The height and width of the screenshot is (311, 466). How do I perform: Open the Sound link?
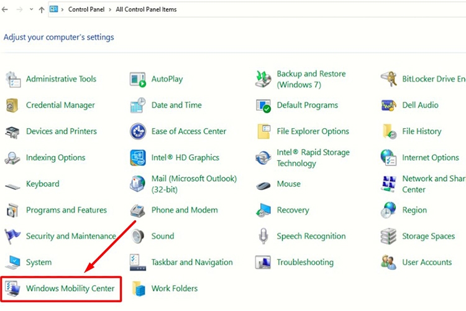[x=163, y=236]
